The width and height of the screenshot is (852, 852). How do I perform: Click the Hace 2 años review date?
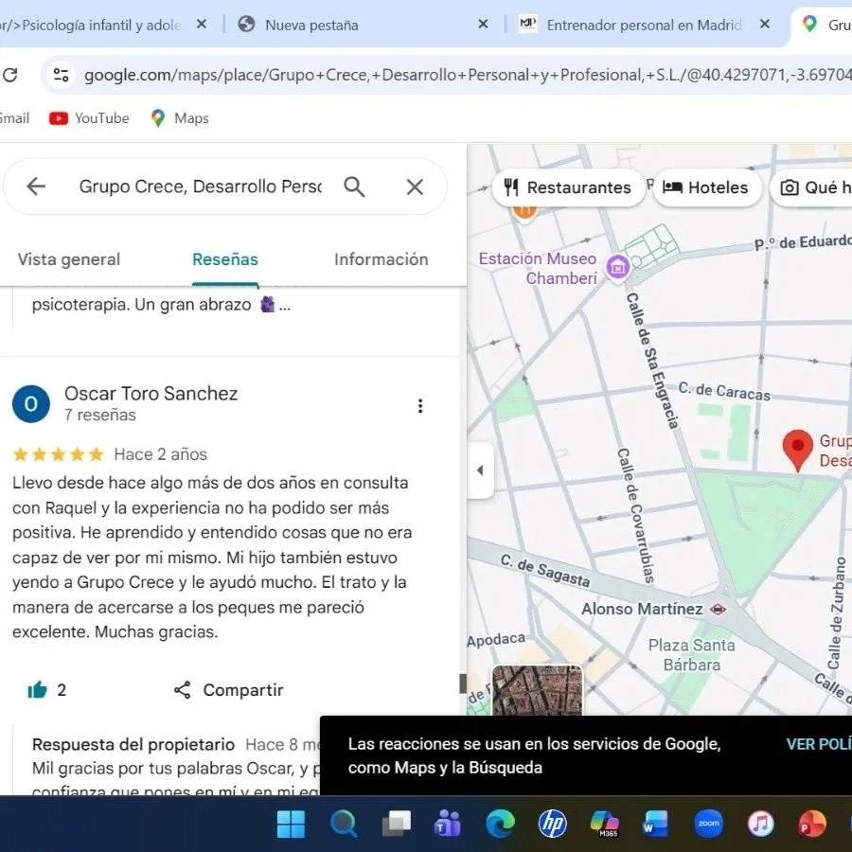click(160, 454)
